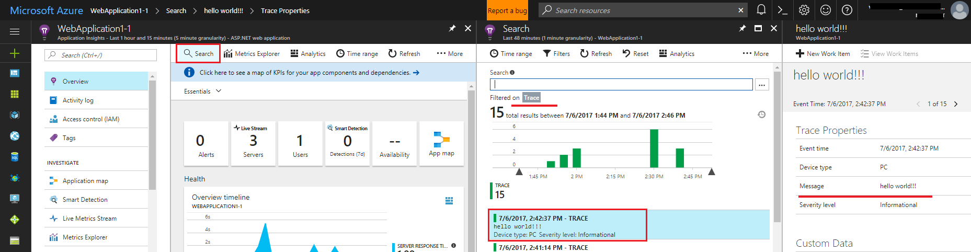The image size is (971, 252).
Task: Open Metrics Explorer in left menu
Action: (x=97, y=237)
